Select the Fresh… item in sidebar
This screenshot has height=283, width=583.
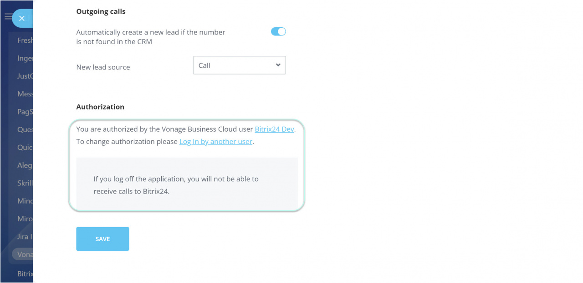(x=25, y=40)
